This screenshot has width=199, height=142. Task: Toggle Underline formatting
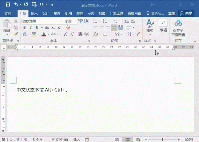(37, 28)
